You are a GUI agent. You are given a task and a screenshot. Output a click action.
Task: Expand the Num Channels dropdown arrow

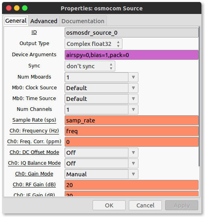[133, 110]
